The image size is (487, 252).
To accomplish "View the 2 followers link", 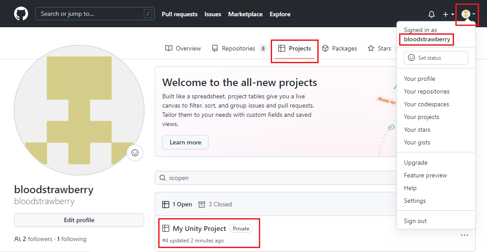I will click(38, 239).
